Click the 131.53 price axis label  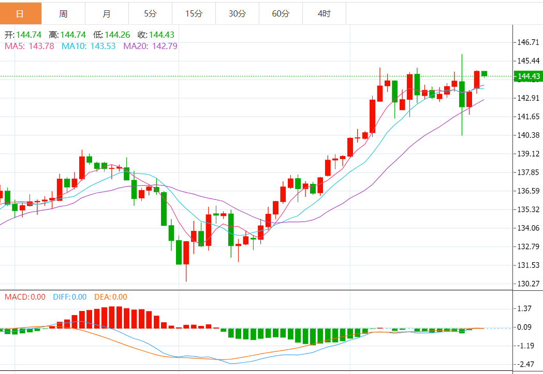click(528, 265)
